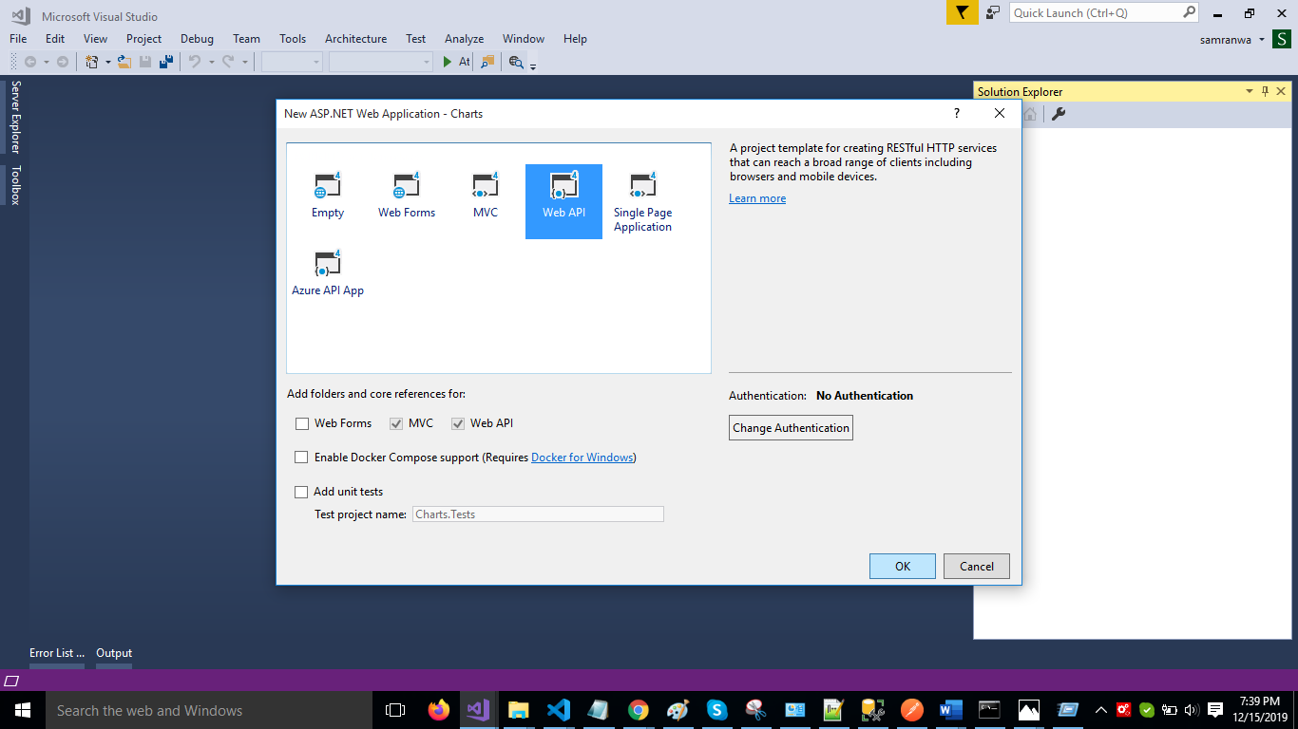
Task: Open the Analyze menu
Action: point(464,39)
